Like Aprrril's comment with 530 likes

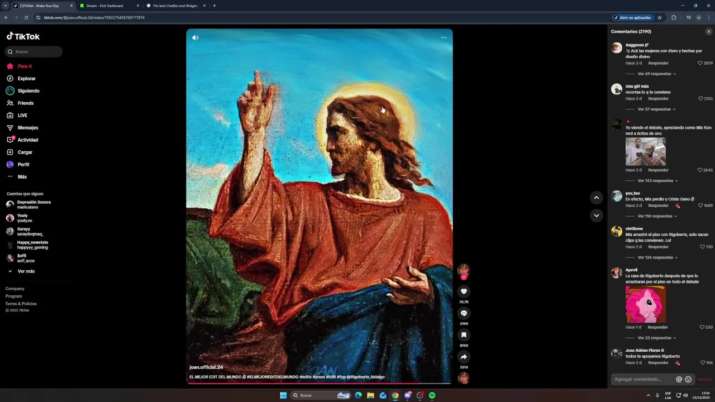[x=702, y=327]
